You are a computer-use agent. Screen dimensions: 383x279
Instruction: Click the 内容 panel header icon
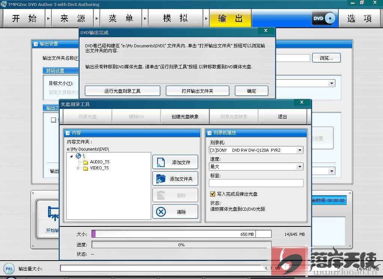click(x=68, y=133)
